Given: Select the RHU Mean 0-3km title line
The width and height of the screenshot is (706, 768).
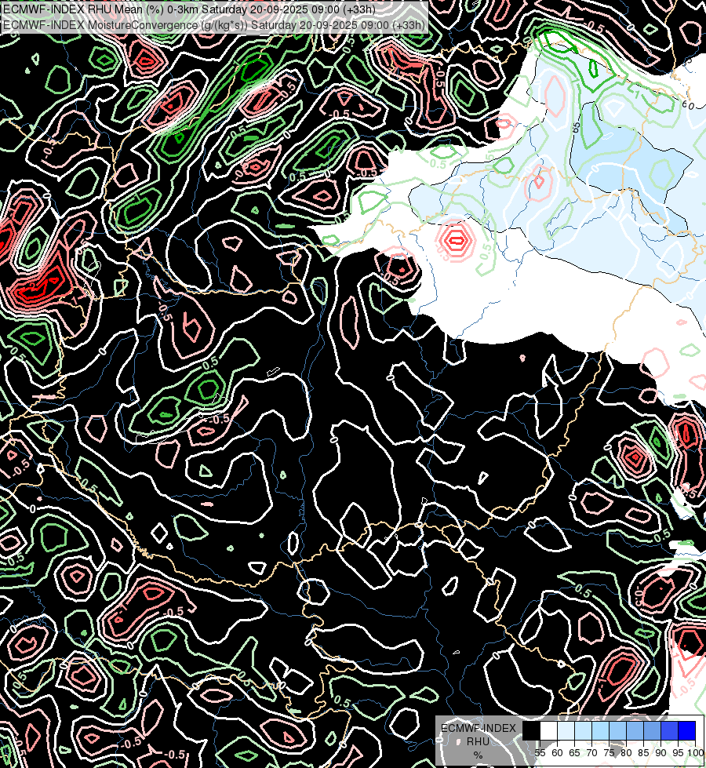Looking at the screenshot, I should coord(189,9).
